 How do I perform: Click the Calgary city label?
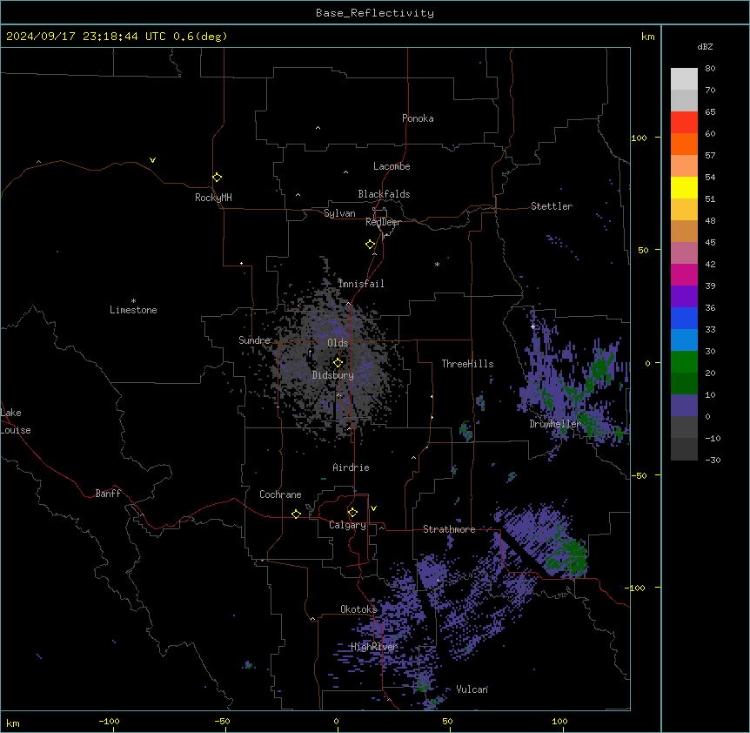(x=347, y=525)
